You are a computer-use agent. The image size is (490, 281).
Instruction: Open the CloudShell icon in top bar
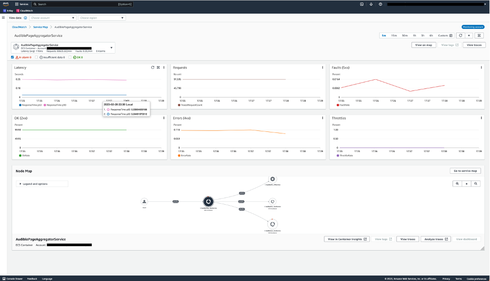[361, 4]
